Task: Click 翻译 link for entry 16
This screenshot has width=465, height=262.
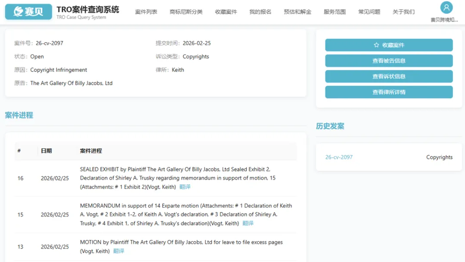Action: [x=185, y=187]
